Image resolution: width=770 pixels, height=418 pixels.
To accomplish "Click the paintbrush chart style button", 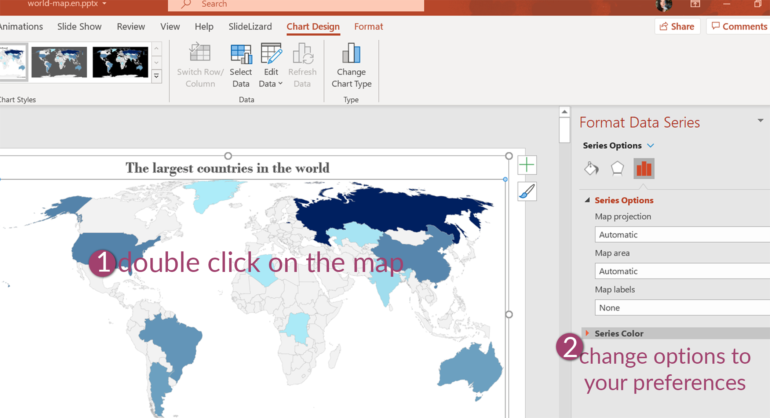I will pos(527,192).
